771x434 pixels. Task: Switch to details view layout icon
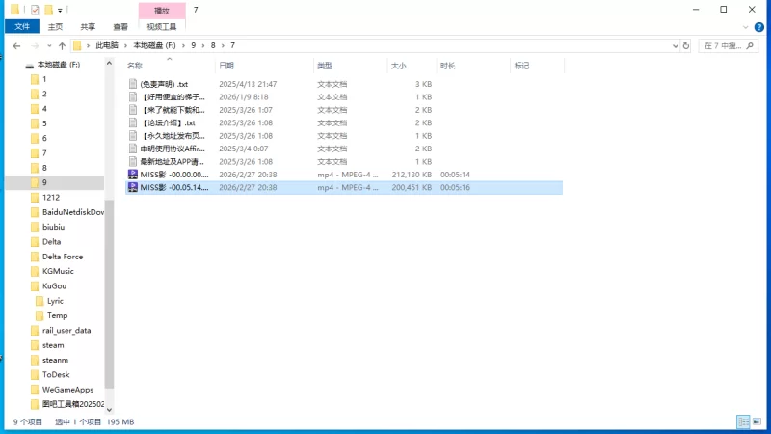tap(743, 421)
